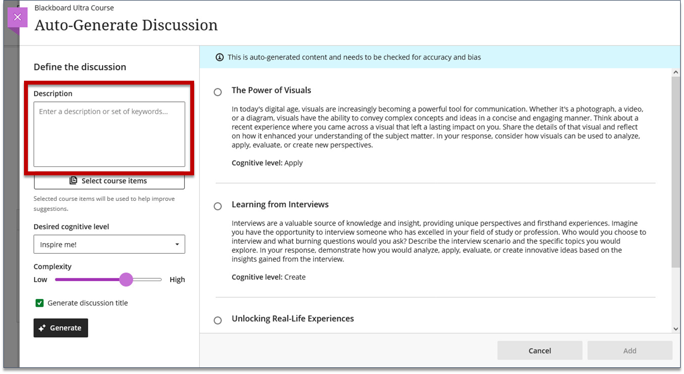Click the scrollbar up arrow

pyautogui.click(x=676, y=73)
